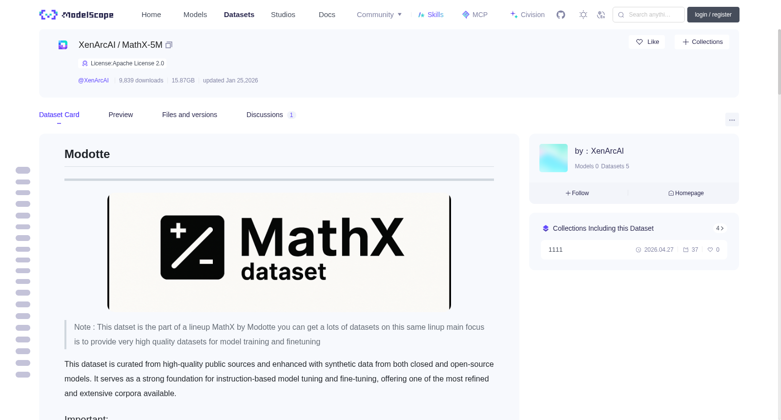Click the stacked layers Collections icon
Screen dimensions: 781x420
[546, 228]
